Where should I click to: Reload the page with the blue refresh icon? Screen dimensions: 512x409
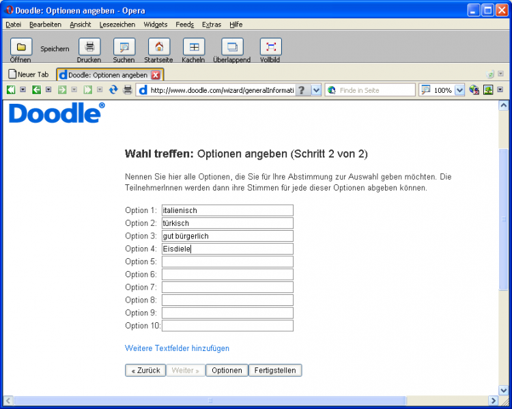[x=113, y=89]
